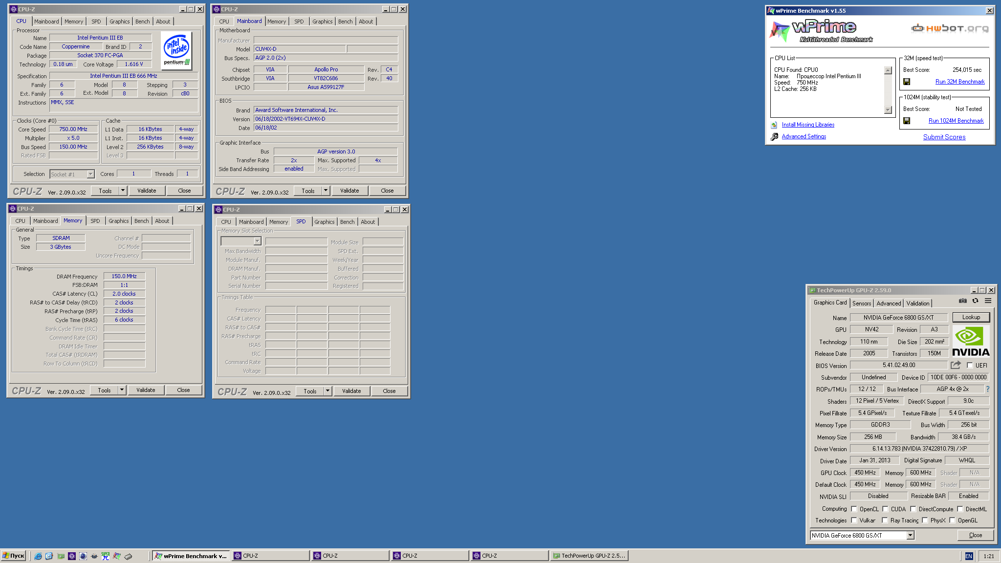Toggle the Vulkan checkbox

[x=854, y=520]
